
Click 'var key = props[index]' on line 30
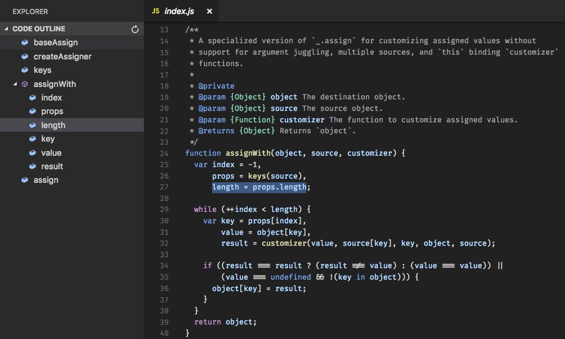(252, 221)
